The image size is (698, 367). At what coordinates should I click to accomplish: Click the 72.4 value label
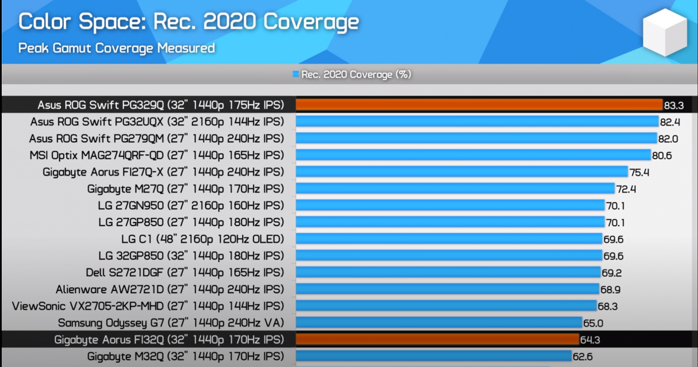(626, 189)
